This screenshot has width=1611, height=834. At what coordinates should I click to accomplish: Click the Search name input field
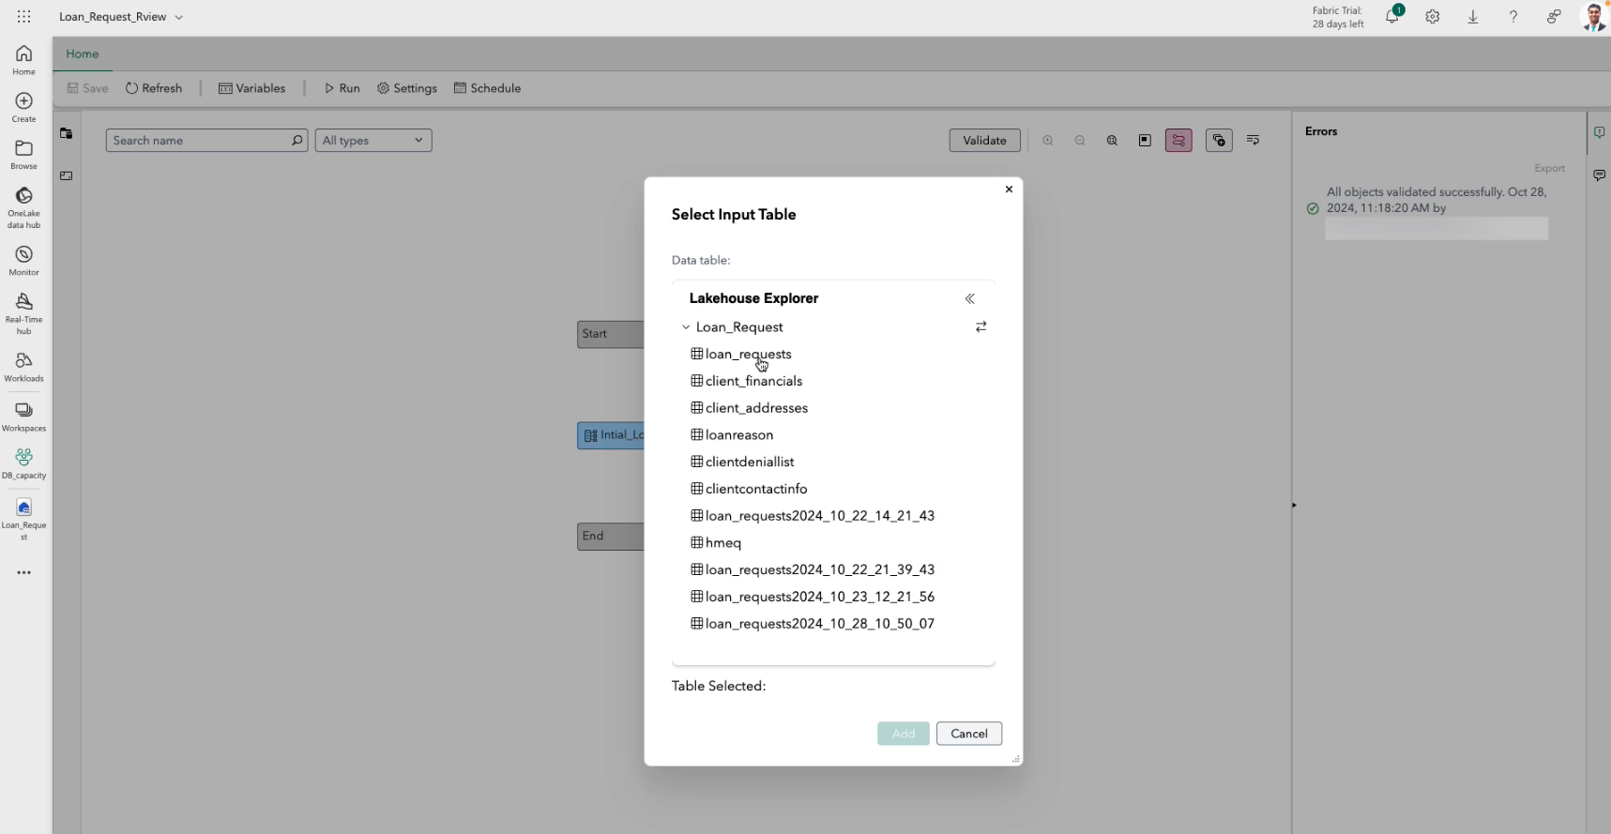(x=200, y=141)
